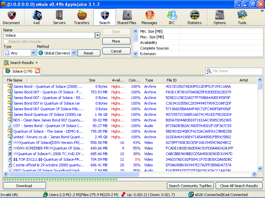Click the video icon of $$.TOP.EXCLU row
Image resolution: width=265 pixels, height=198 pixels.
pos(10,159)
